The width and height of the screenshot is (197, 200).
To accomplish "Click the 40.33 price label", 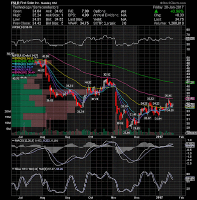I will 88,82.
